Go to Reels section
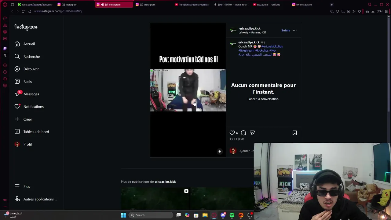 pyautogui.click(x=23, y=82)
